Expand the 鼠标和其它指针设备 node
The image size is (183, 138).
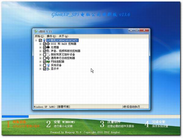tap(40, 55)
